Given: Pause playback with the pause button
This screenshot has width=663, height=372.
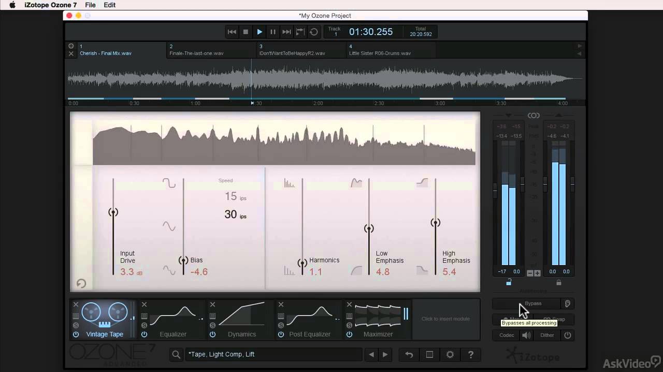Looking at the screenshot, I should [x=273, y=32].
